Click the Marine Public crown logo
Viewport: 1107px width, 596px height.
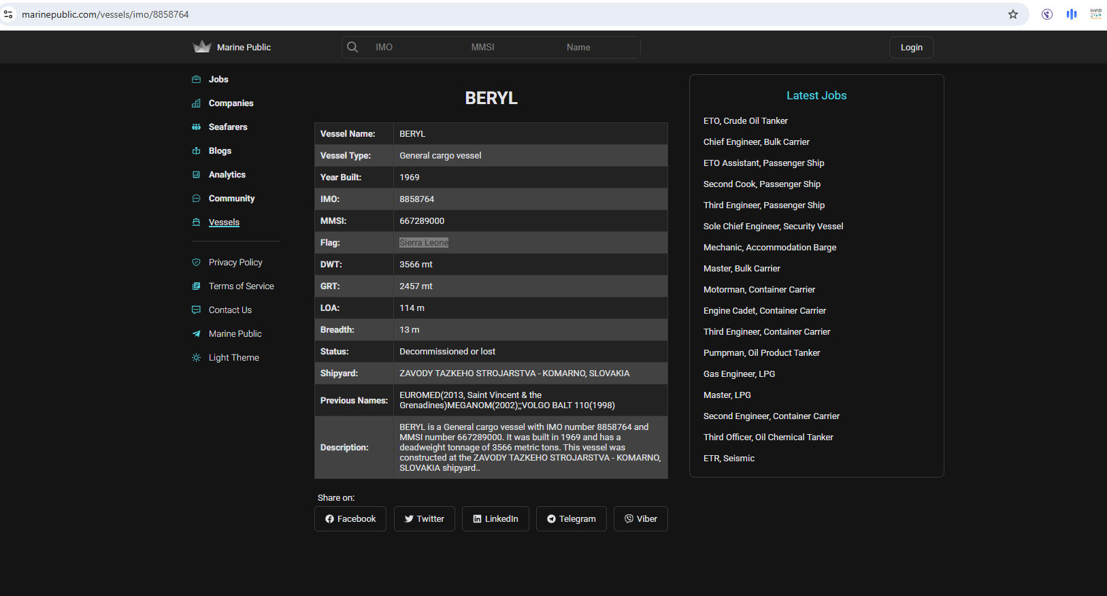point(202,47)
